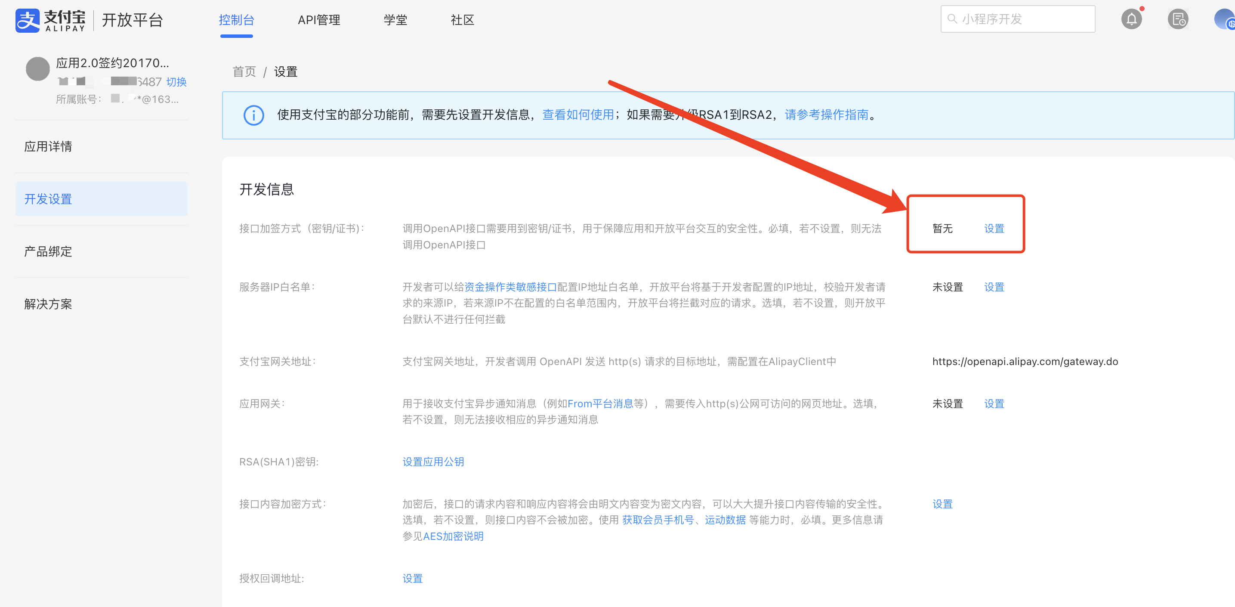Click 首页 in the breadcrumb

pos(244,72)
